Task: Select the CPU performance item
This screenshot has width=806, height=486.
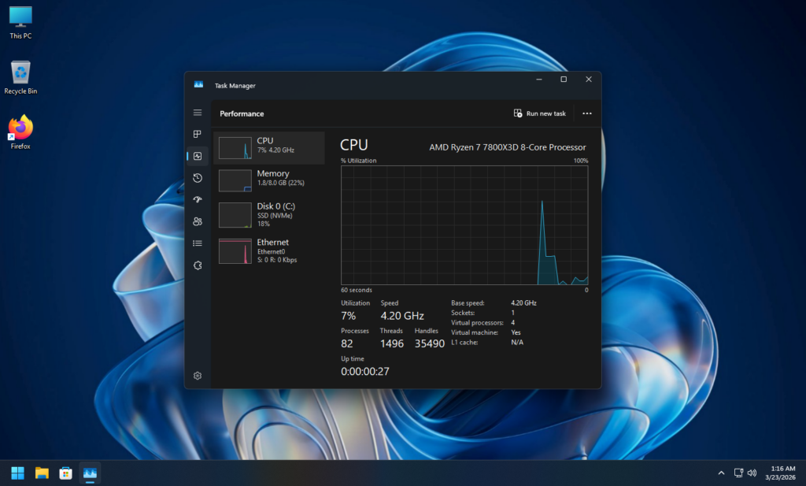Action: (269, 147)
